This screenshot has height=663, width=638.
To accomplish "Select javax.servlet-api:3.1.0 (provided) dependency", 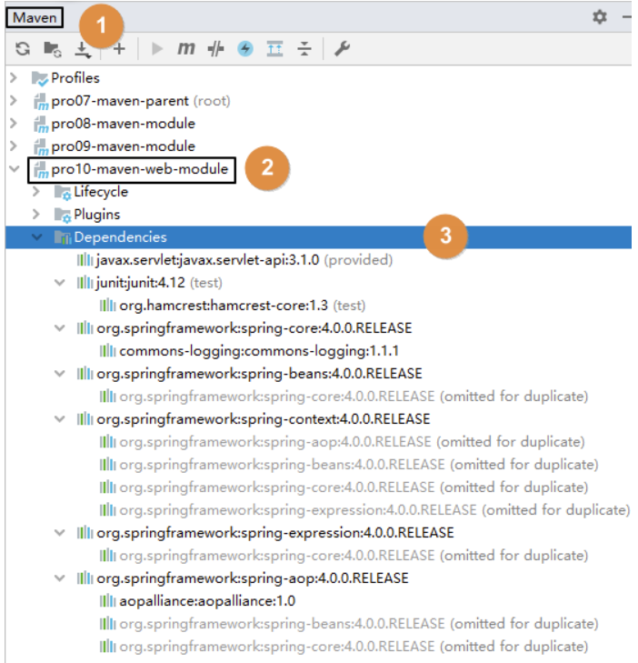I will 244,260.
